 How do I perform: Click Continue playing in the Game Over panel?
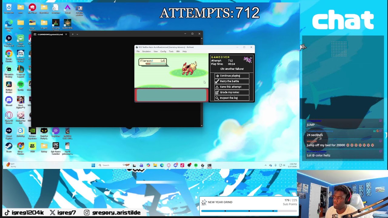tap(232, 76)
